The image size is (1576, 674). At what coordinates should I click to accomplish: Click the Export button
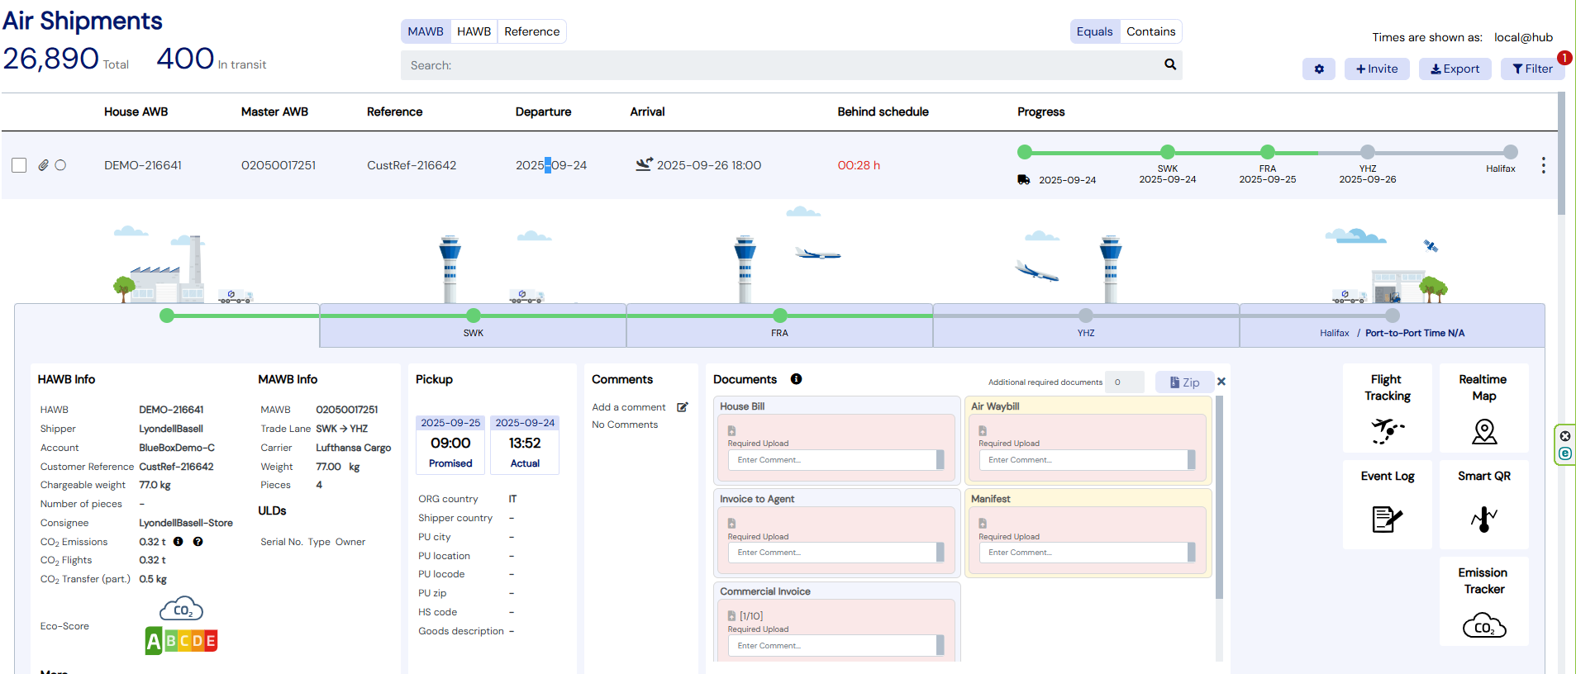click(1455, 69)
